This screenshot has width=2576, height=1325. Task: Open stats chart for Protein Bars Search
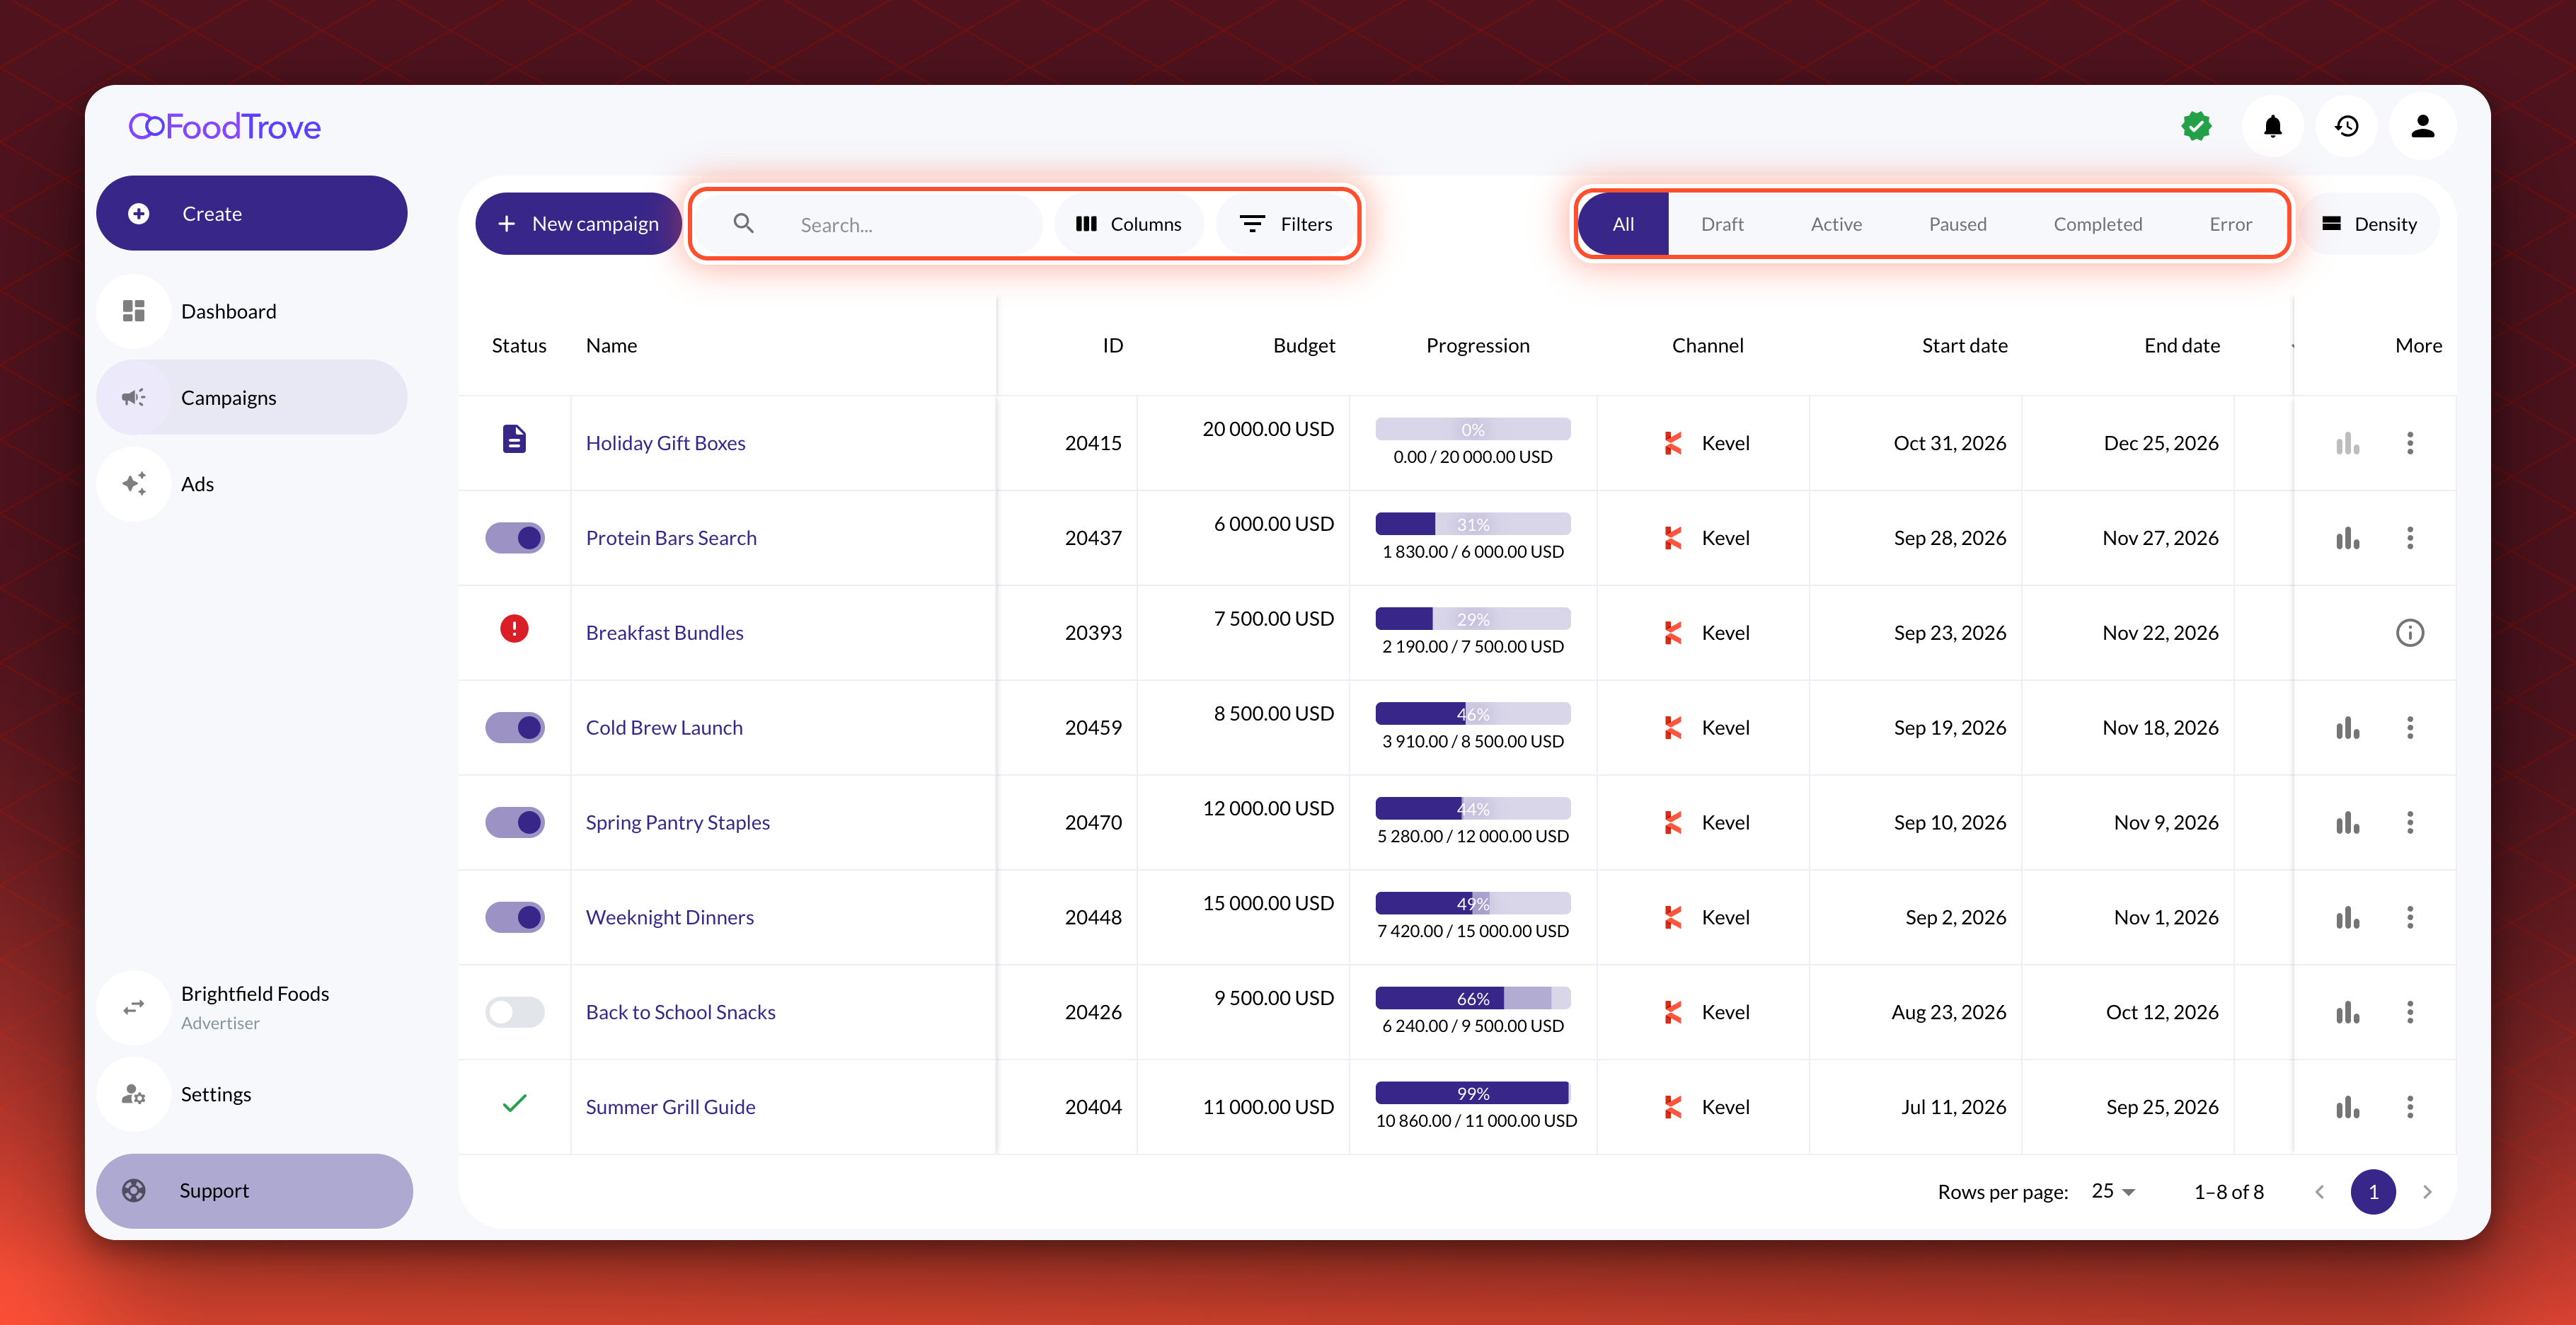coord(2347,538)
